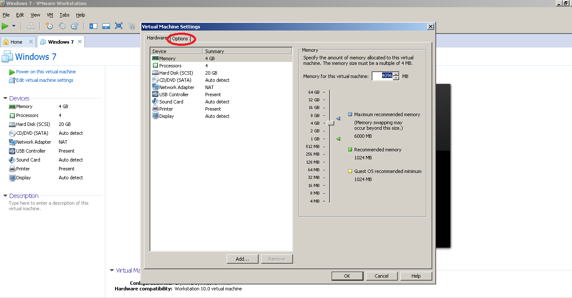Confirm settings with the OK button
572x298 pixels.
click(x=347, y=276)
